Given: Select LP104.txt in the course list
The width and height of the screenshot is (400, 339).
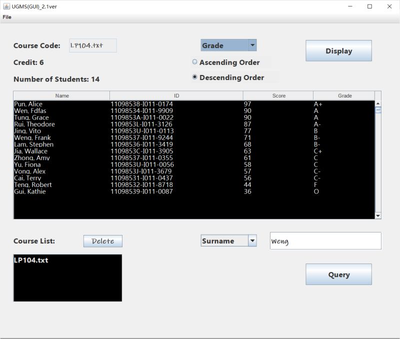Looking at the screenshot, I should click(67, 260).
